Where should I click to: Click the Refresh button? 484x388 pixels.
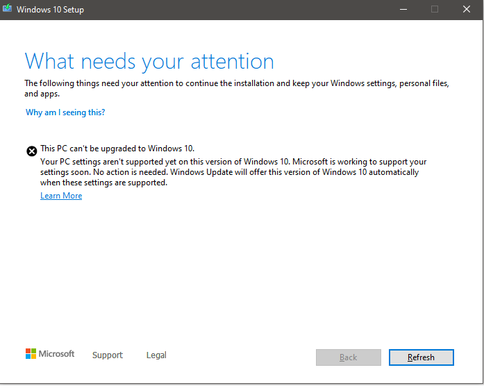point(421,357)
